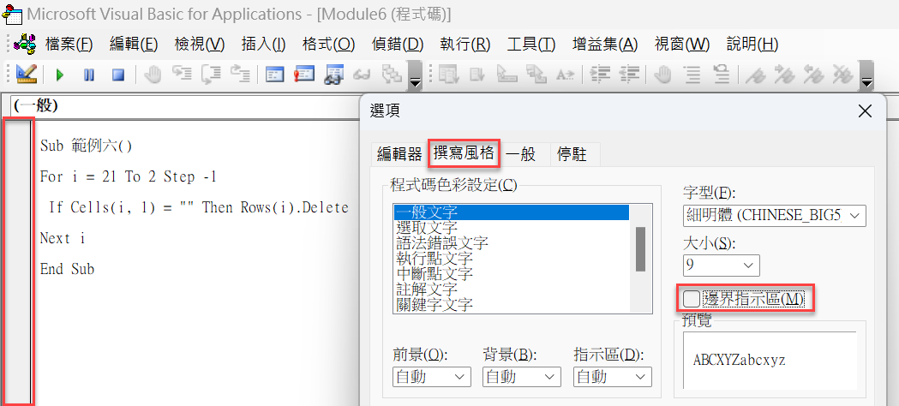Open the 格式(O) menu
The height and width of the screenshot is (406, 899).
328,44
